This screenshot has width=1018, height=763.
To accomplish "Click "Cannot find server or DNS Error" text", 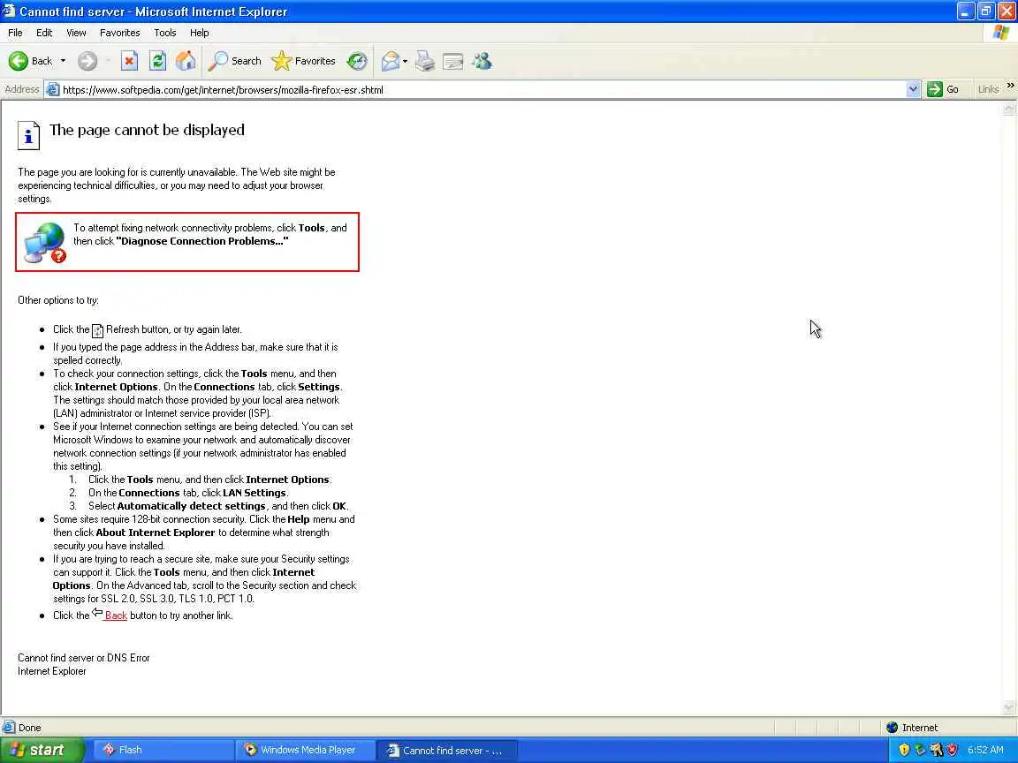I will 84,657.
